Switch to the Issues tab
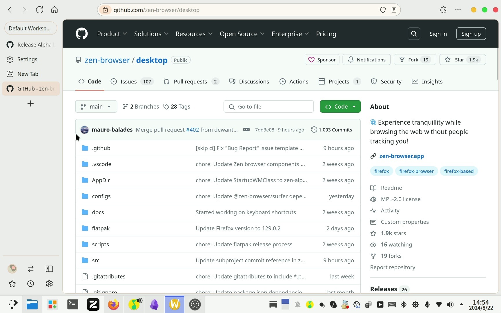Viewport: 501px width, 313px height. (132, 82)
